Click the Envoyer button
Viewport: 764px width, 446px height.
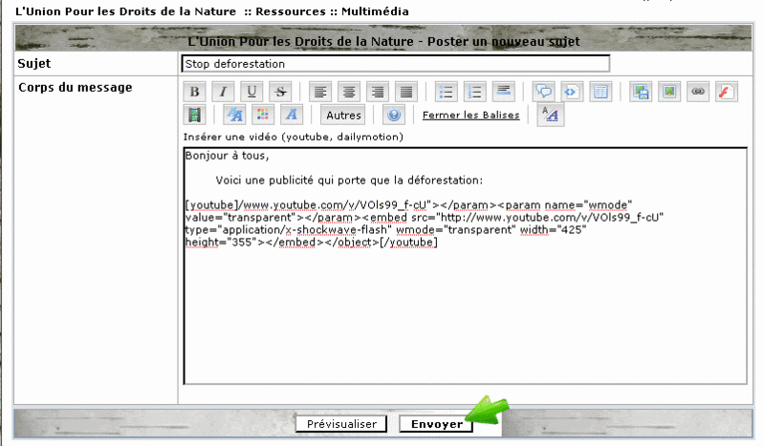pyautogui.click(x=437, y=424)
